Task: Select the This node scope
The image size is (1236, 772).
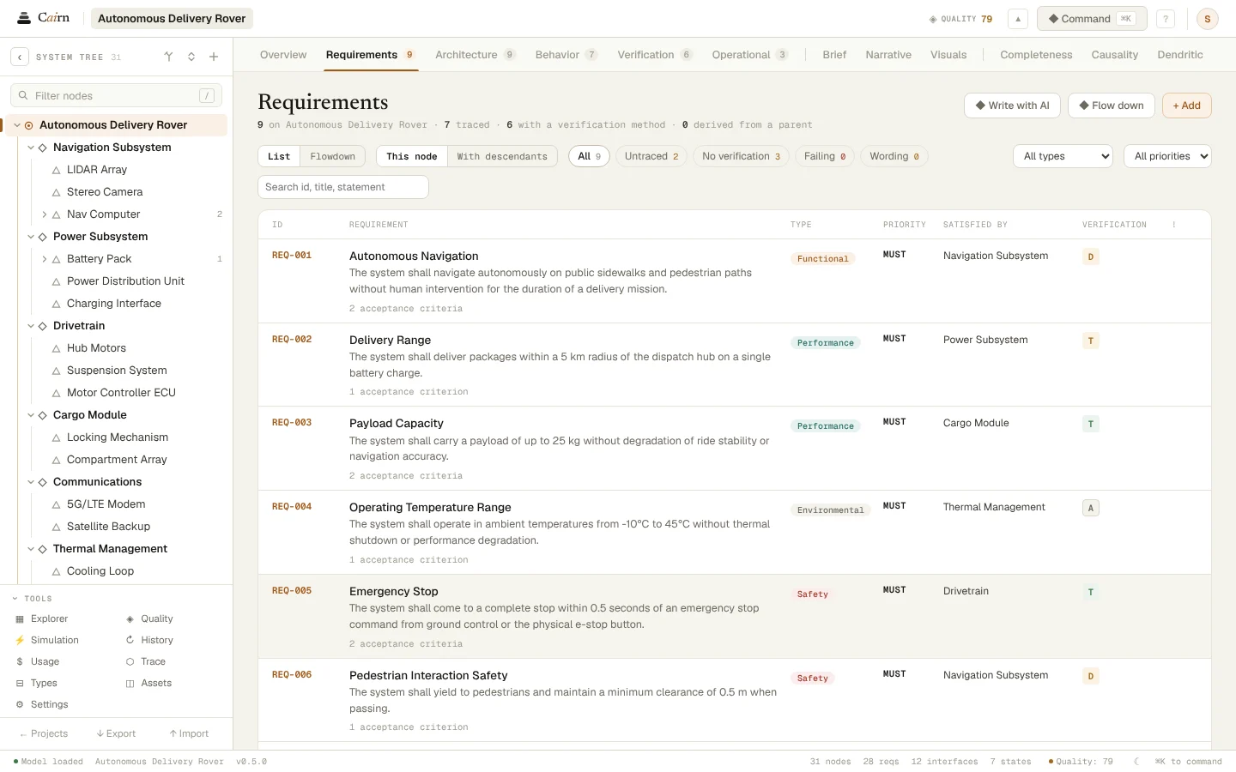Action: [412, 156]
